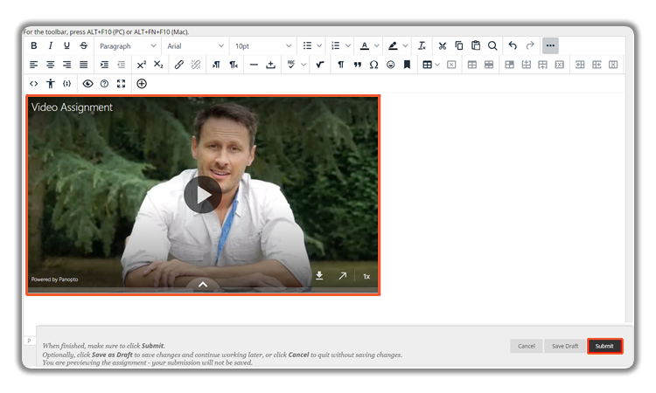Toggle fullscreen editor mode
The width and height of the screenshot is (656, 393).
tap(121, 84)
